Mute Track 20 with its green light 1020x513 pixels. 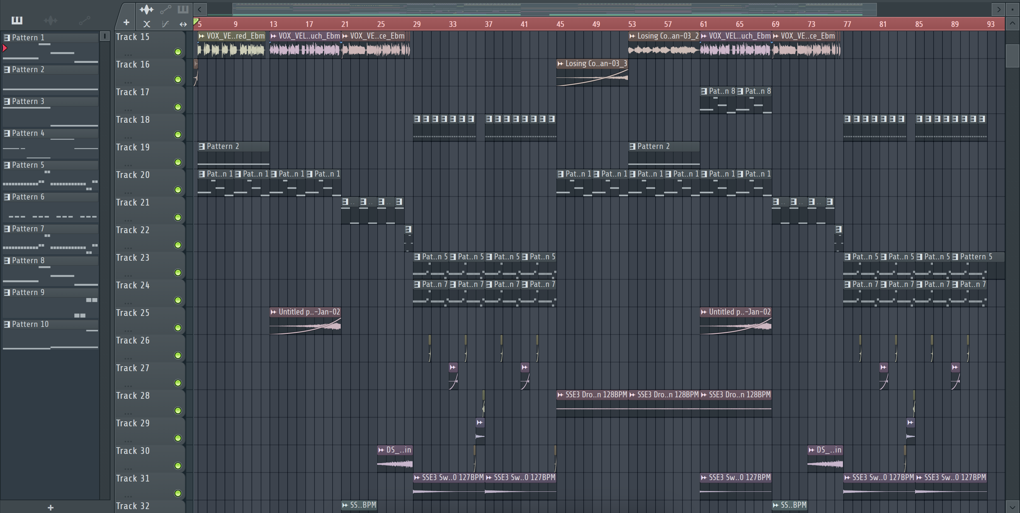178,190
